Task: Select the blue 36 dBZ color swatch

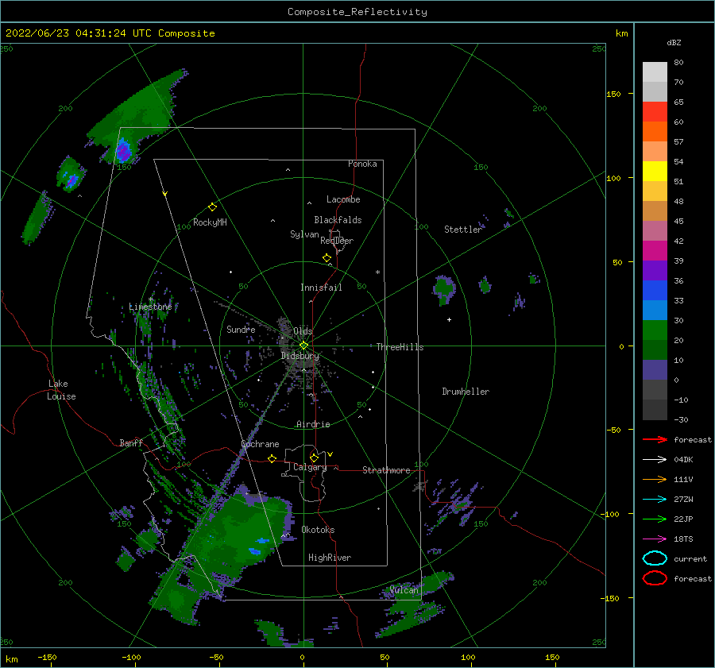Action: point(655,290)
